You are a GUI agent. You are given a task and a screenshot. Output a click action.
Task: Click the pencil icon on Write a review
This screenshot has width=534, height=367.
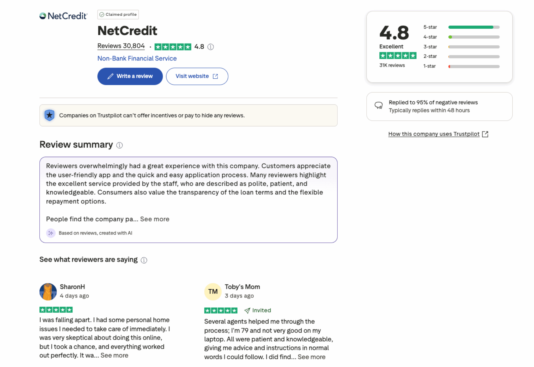point(110,76)
